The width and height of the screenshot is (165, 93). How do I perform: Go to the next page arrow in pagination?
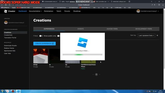coord(100,74)
